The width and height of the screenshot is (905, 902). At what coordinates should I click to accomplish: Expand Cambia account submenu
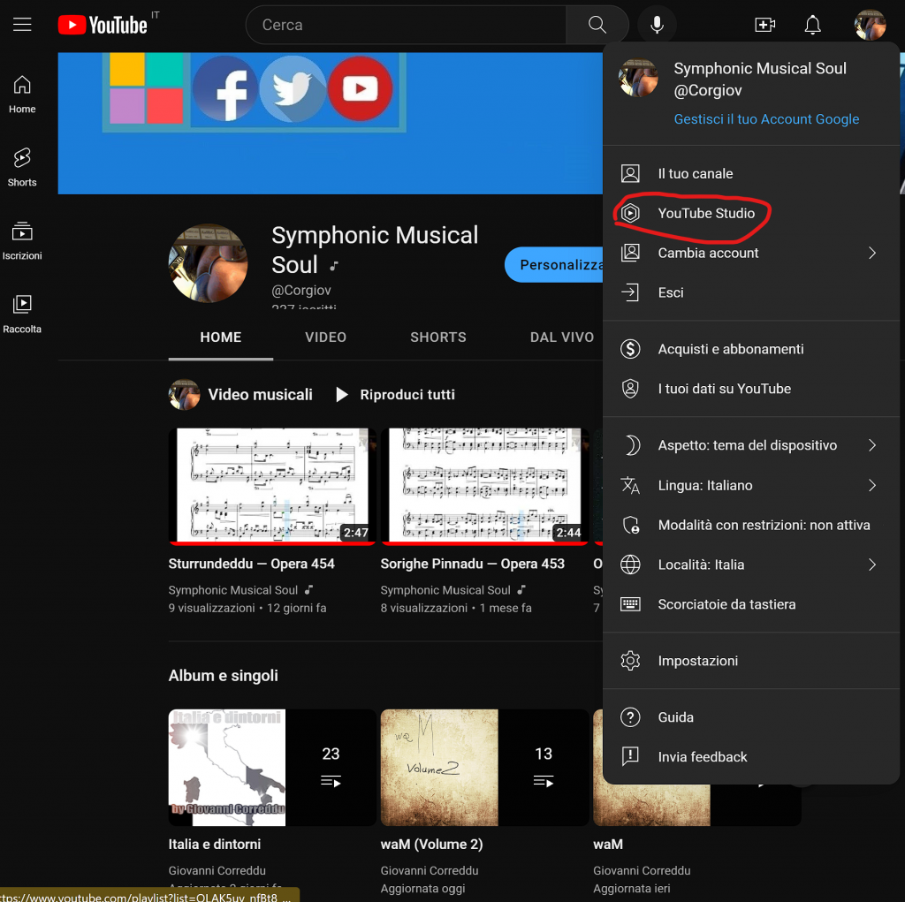pos(751,254)
